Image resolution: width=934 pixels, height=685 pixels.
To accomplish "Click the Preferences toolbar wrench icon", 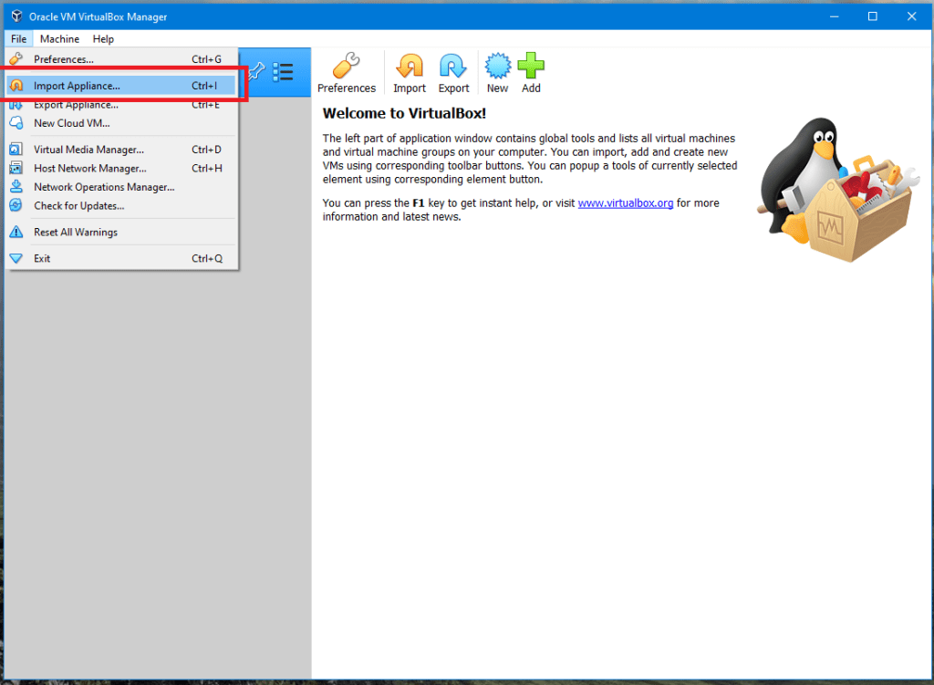I will point(347,67).
